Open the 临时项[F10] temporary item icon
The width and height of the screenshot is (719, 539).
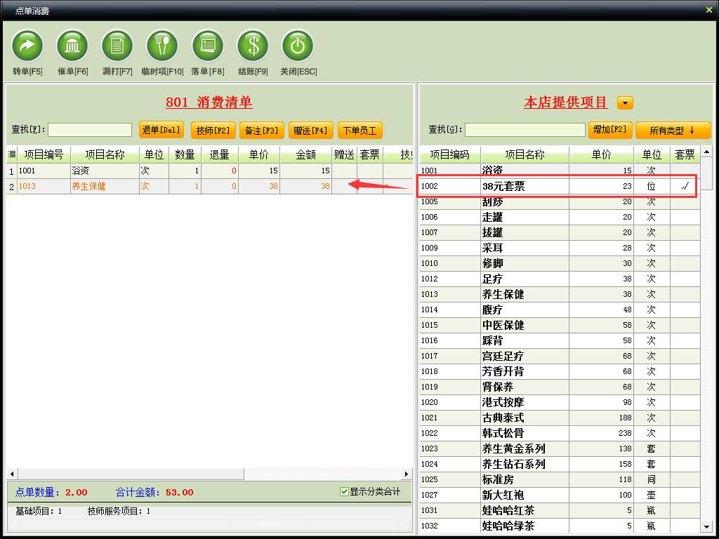[162, 46]
